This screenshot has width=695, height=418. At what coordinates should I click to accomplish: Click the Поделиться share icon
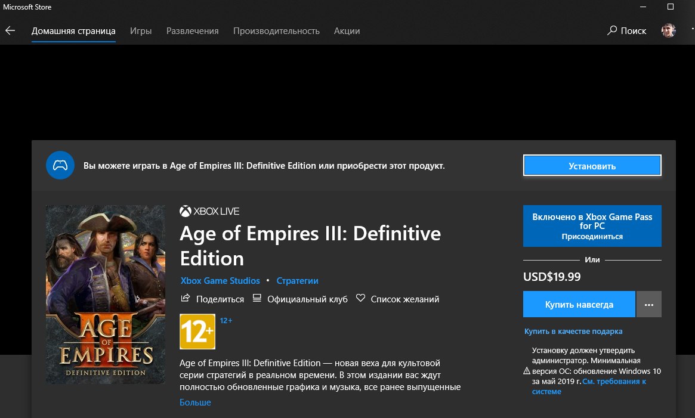tap(186, 298)
